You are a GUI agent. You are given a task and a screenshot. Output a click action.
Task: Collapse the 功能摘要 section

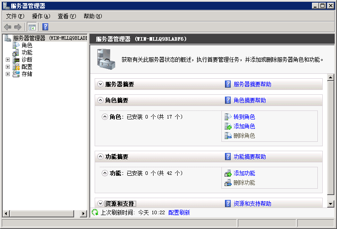[x=100, y=157]
